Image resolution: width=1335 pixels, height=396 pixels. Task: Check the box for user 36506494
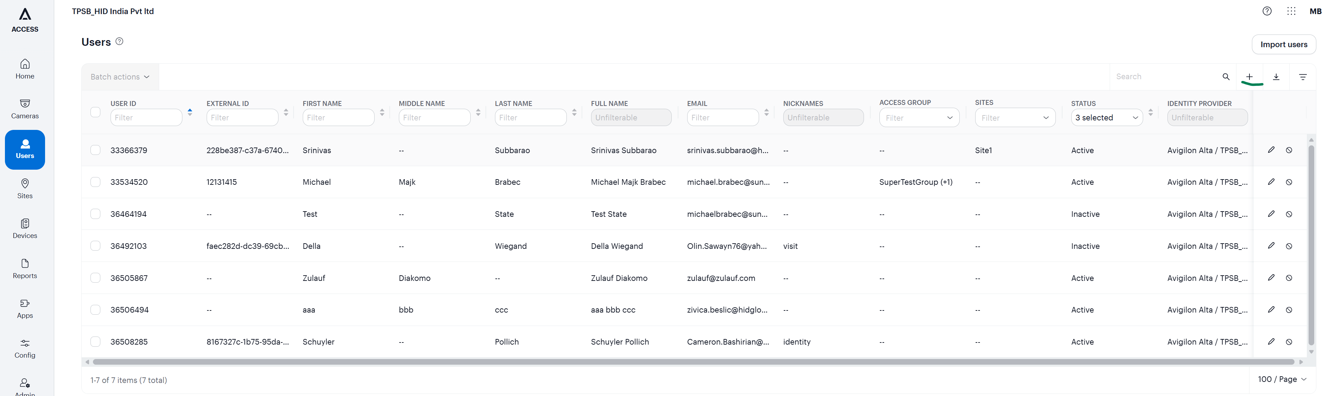tap(95, 310)
